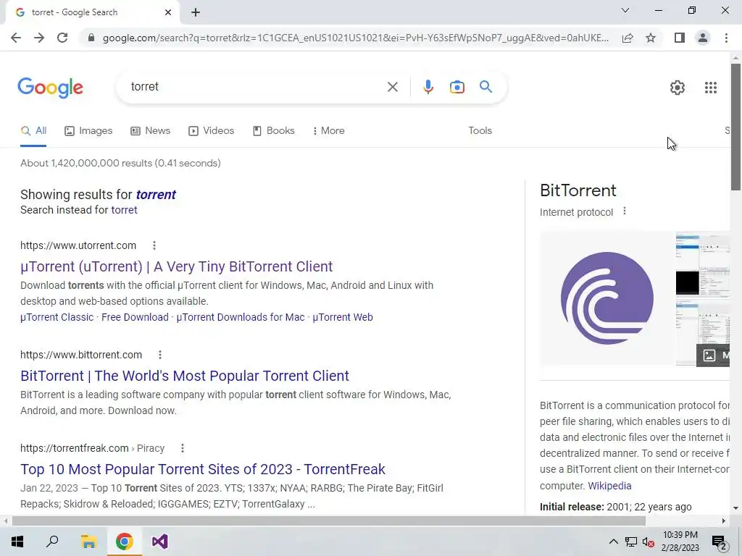Open the muted volume tray icon
Screen dimensions: 742x556
648,542
